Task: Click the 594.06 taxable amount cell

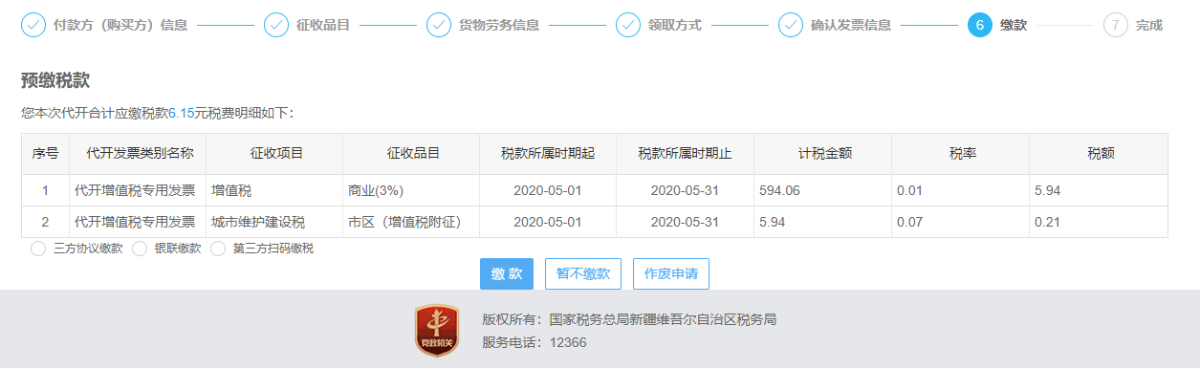Action: point(823,190)
